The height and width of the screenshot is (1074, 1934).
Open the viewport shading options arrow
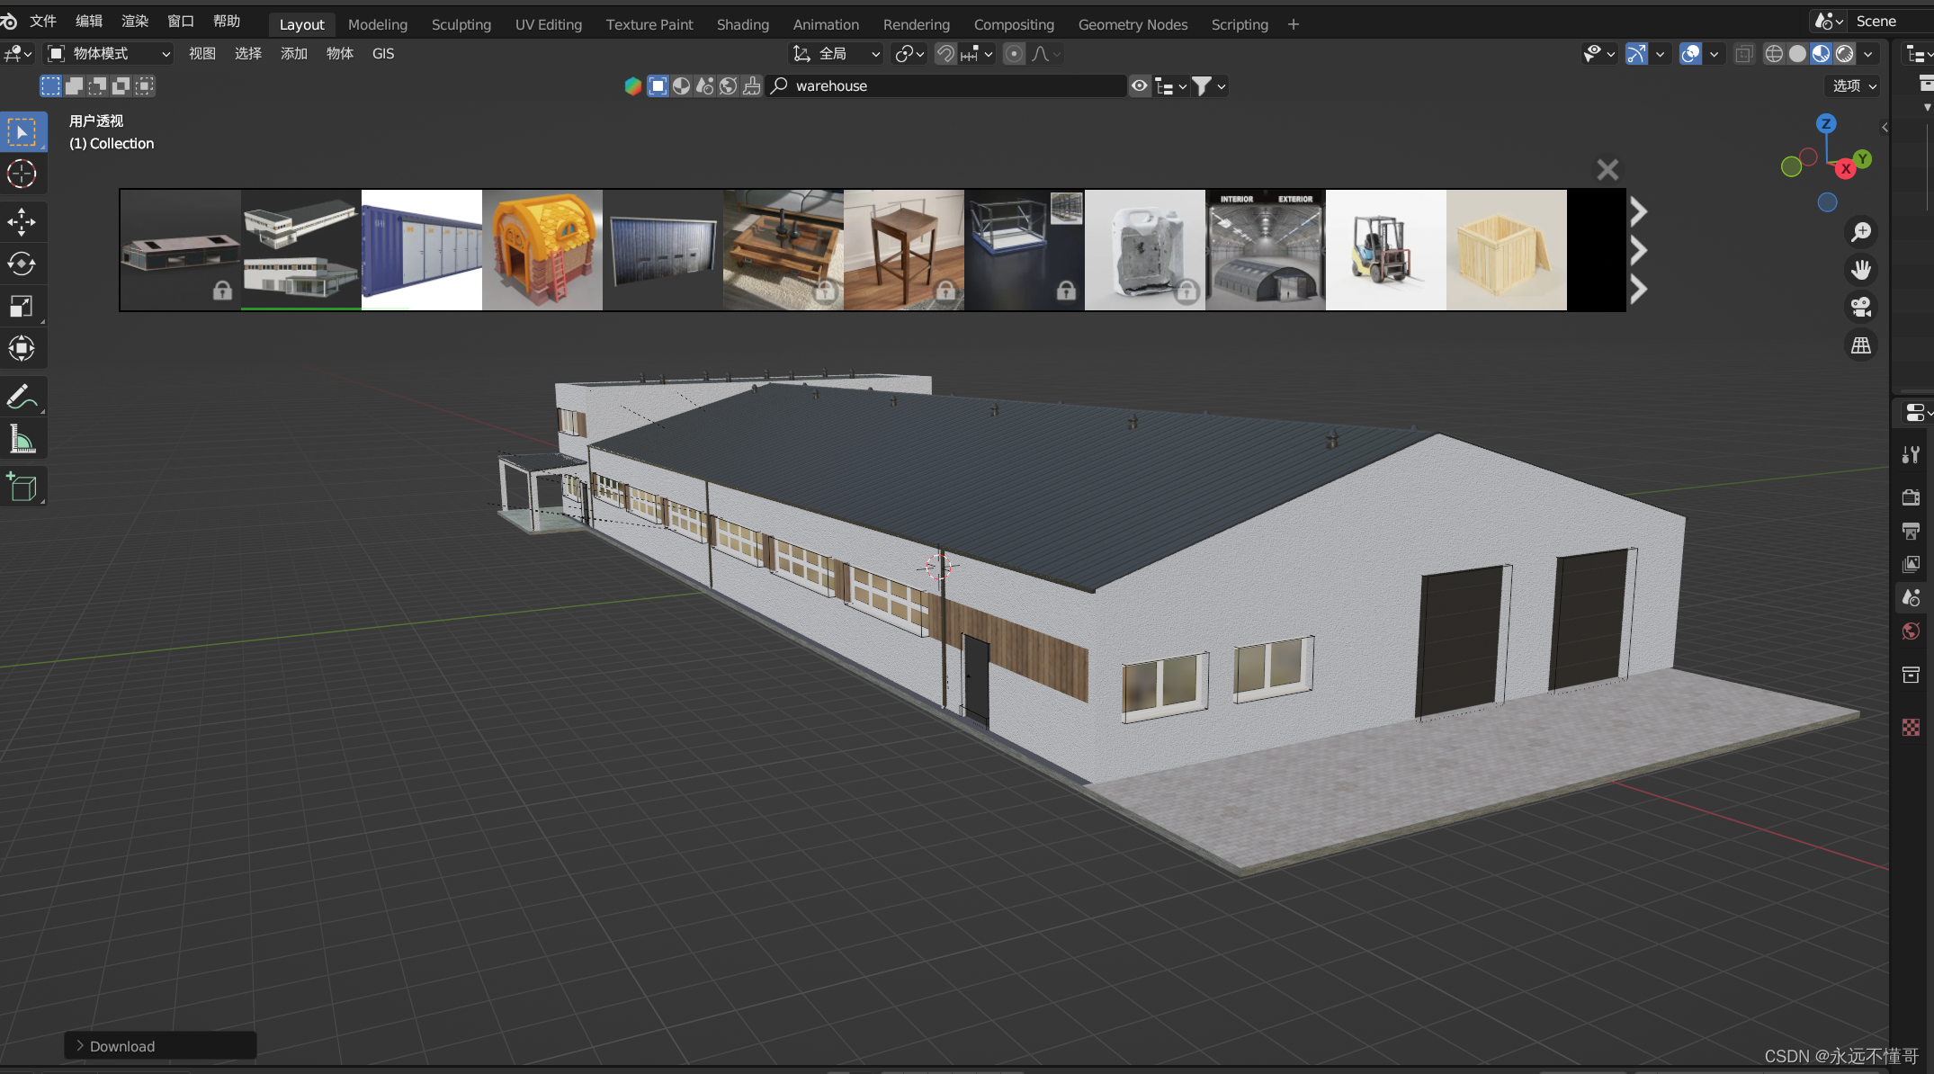pos(1868,54)
